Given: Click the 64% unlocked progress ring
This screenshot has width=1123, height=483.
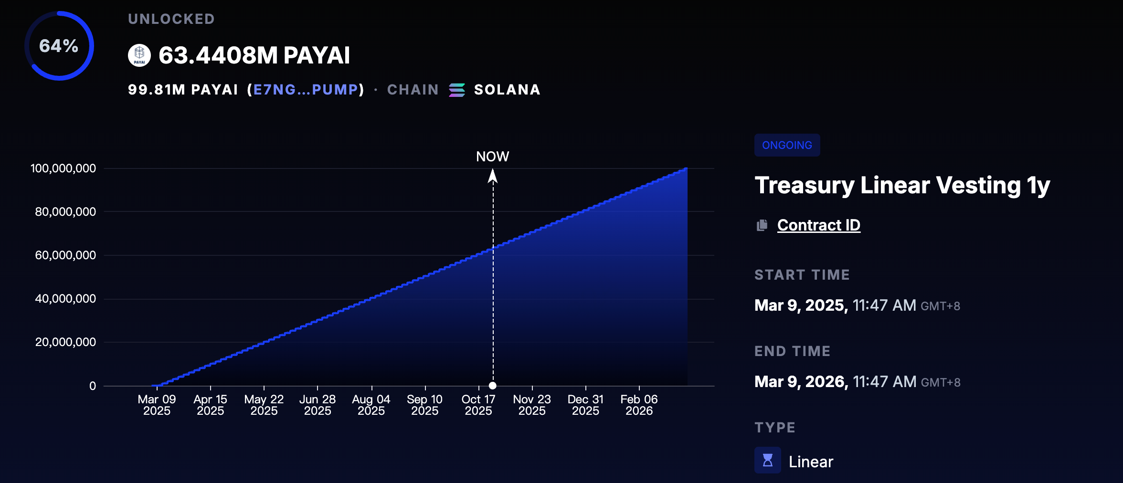Looking at the screenshot, I should [x=59, y=46].
